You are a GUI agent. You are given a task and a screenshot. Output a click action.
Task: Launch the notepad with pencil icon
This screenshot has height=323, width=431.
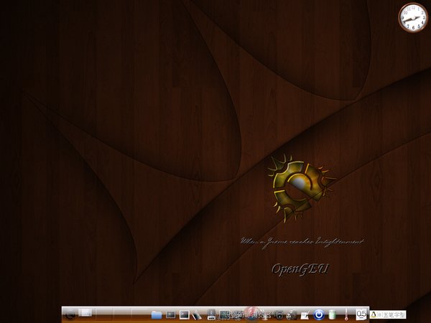coord(305,315)
